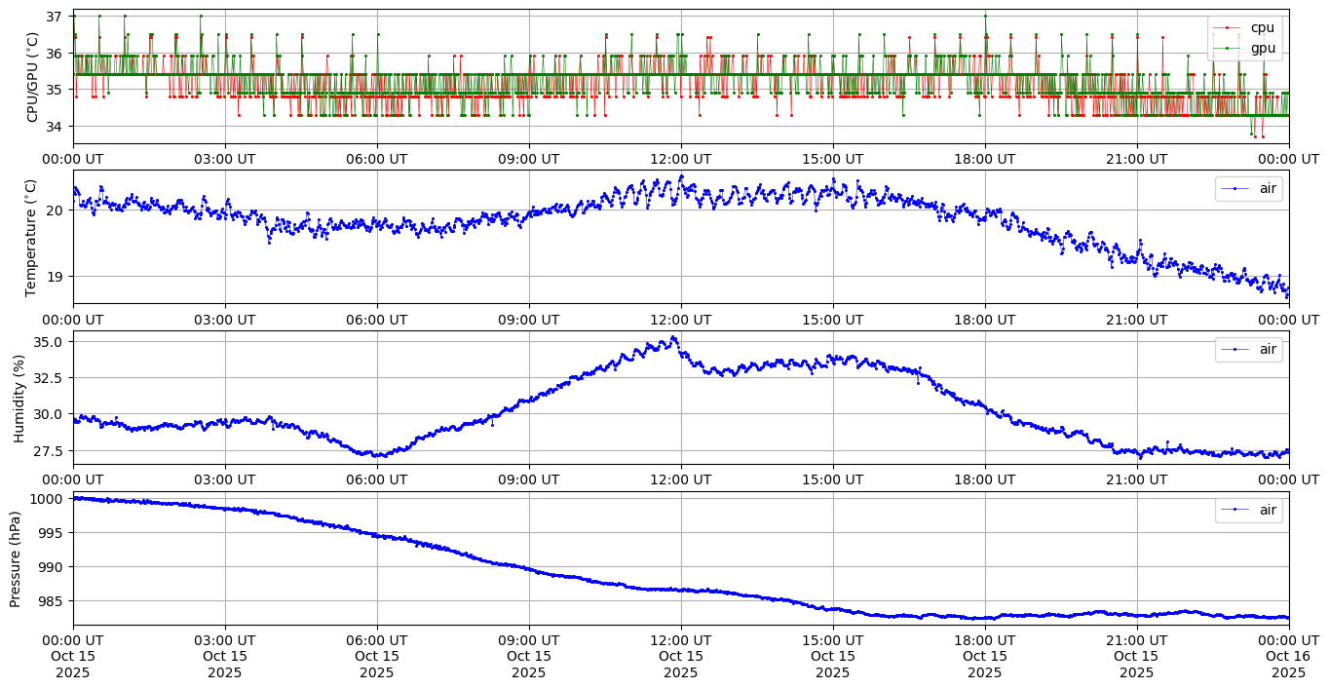Click the Pressure (hPa) y-axis label
Viewport: 1329px width, 689px height.
coord(16,558)
